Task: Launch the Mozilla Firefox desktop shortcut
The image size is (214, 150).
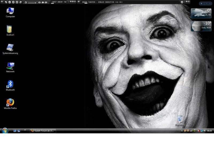Action: click(10, 104)
